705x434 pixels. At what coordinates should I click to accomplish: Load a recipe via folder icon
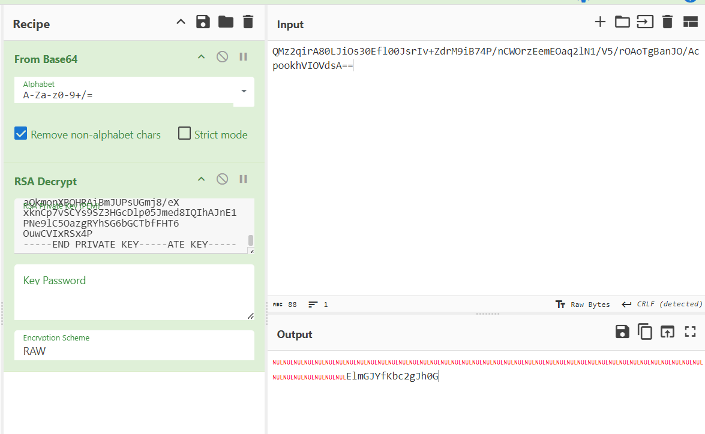(226, 22)
